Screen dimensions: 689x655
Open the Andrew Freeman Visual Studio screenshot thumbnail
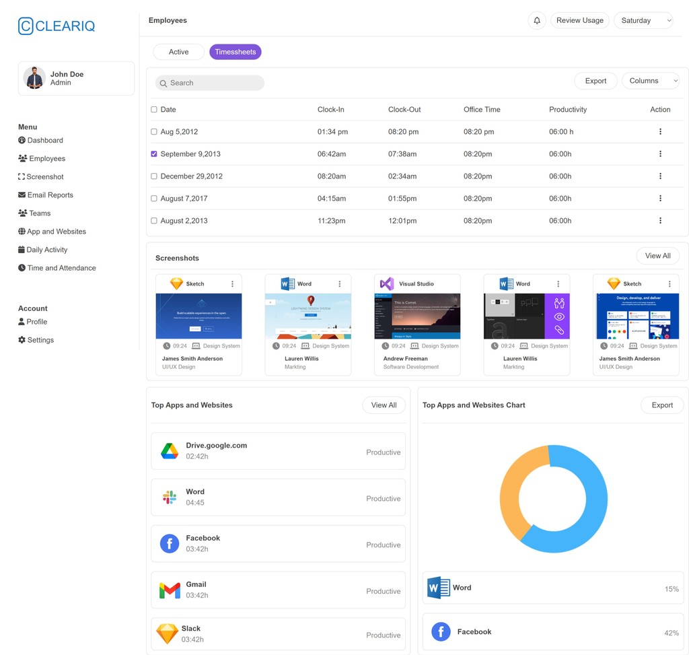417,316
